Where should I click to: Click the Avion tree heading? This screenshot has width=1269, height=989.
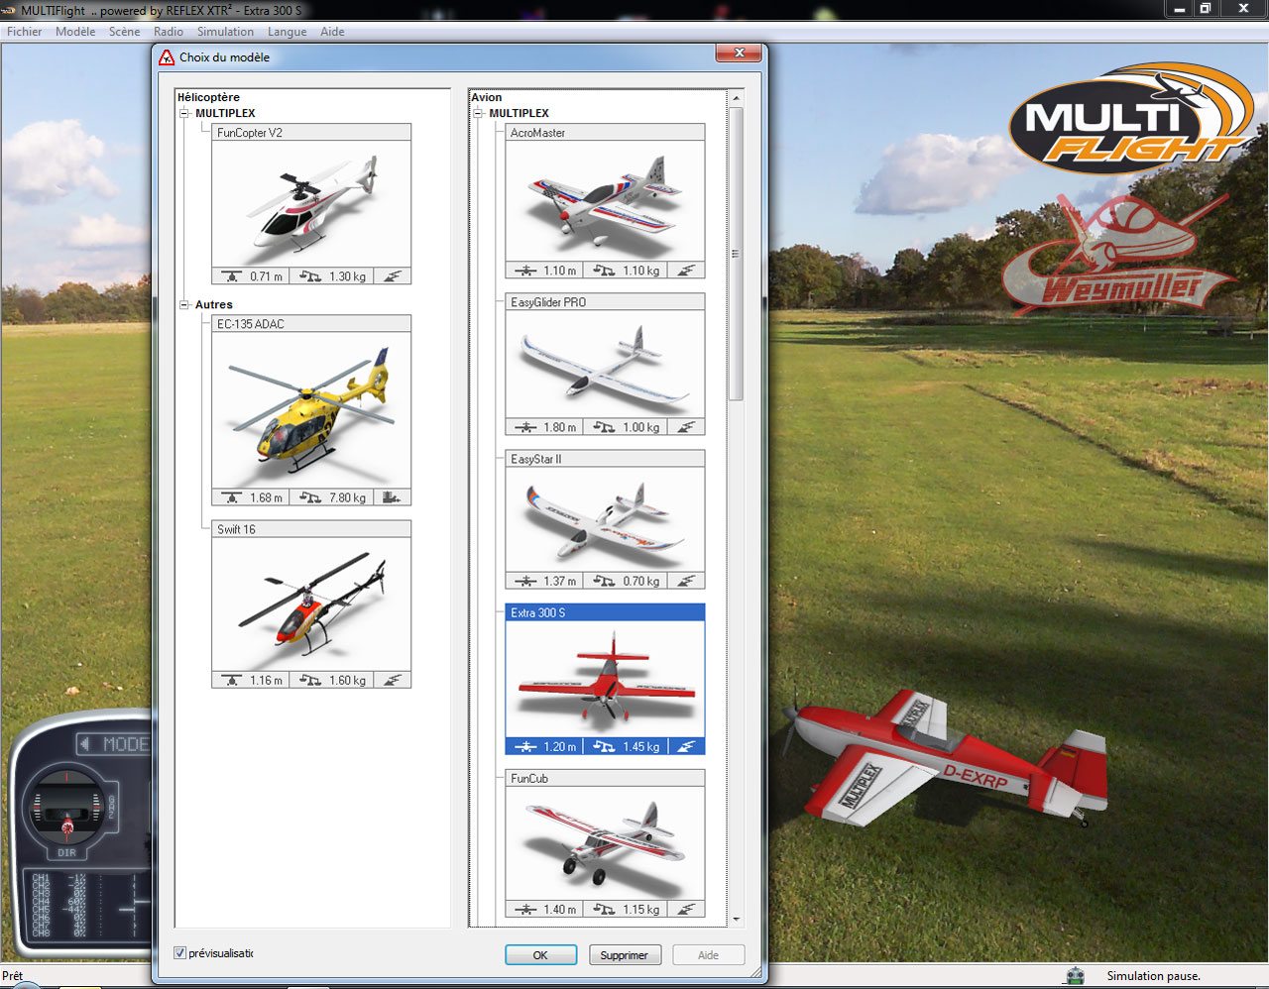click(x=487, y=97)
